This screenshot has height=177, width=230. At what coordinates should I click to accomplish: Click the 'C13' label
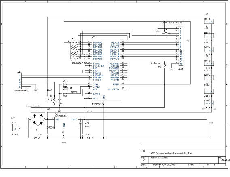50,100
